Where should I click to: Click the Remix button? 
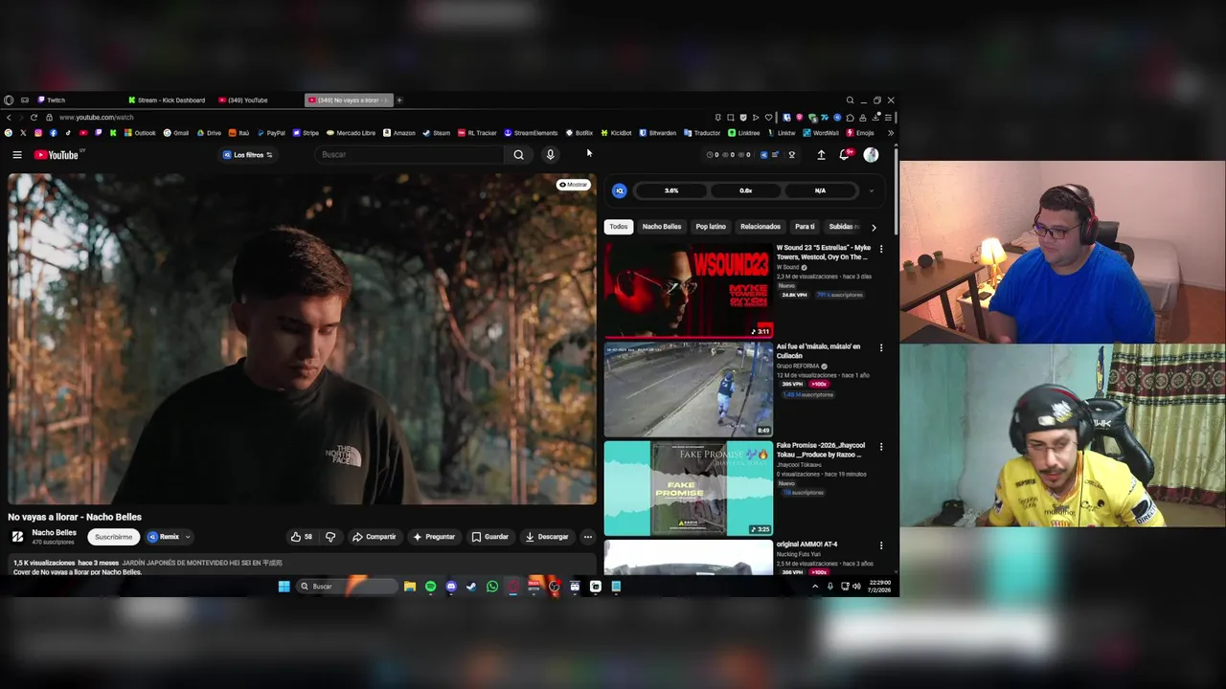164,537
